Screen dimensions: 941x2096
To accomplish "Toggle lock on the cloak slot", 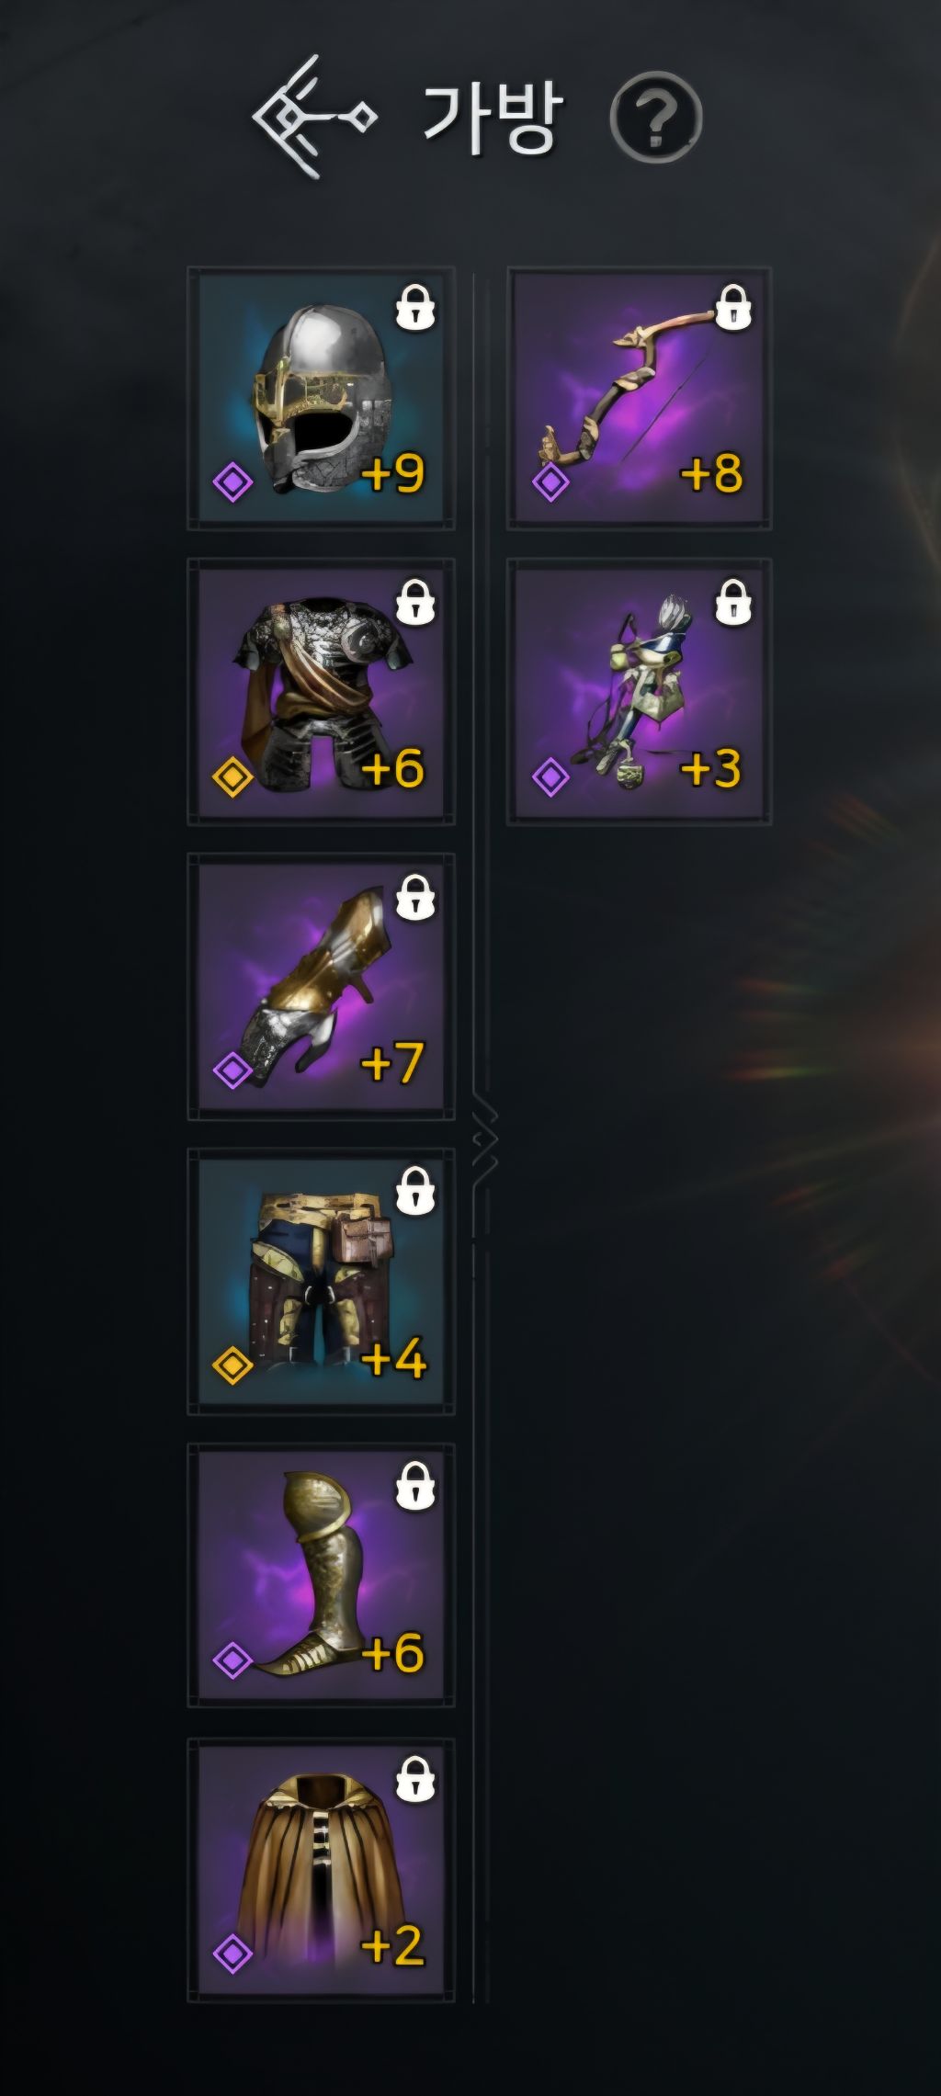I will coord(415,1779).
